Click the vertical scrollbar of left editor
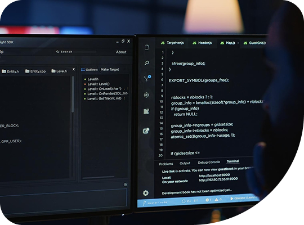The height and width of the screenshot is (225, 304). pos(73,94)
